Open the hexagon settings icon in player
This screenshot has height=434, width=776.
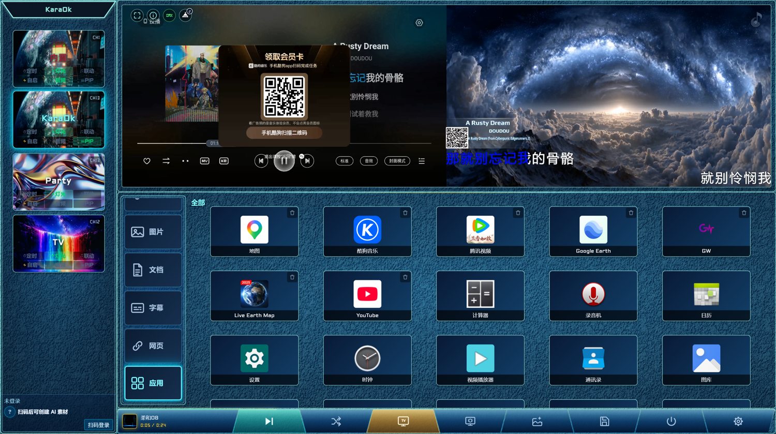(x=420, y=23)
